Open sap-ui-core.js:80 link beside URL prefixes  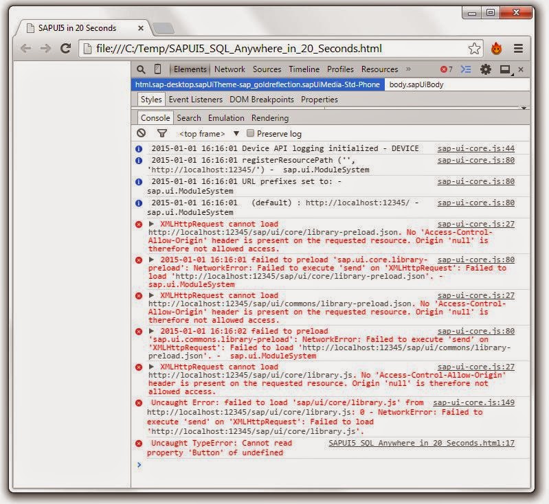tap(476, 182)
